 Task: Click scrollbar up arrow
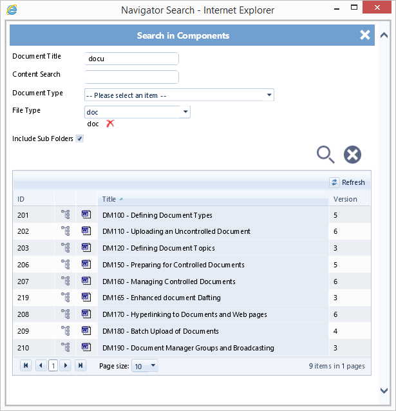[384, 35]
